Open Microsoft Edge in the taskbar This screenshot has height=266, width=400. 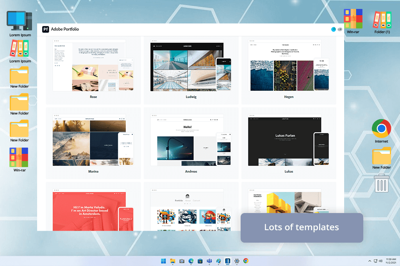(191, 261)
